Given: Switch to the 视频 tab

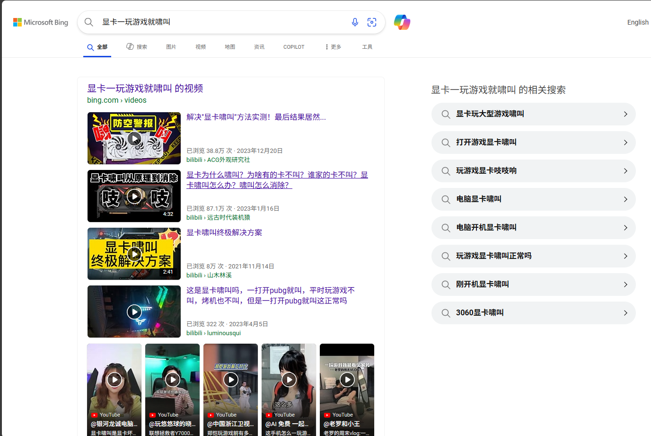Looking at the screenshot, I should [x=200, y=46].
